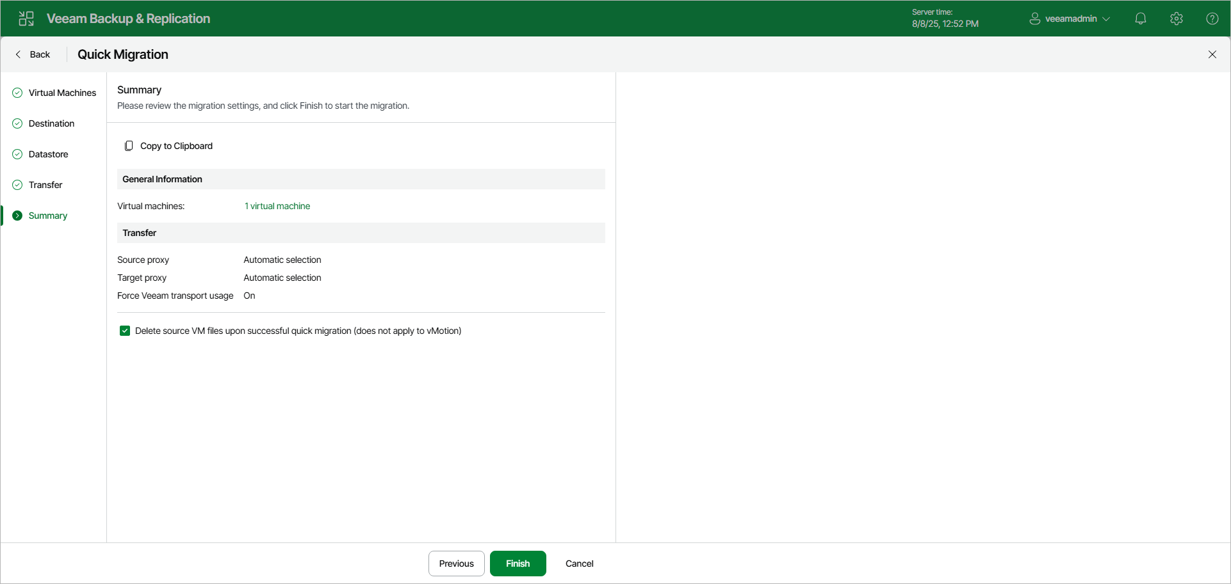Click the Copy to Clipboard icon
Image resolution: width=1231 pixels, height=584 pixels.
tap(129, 146)
